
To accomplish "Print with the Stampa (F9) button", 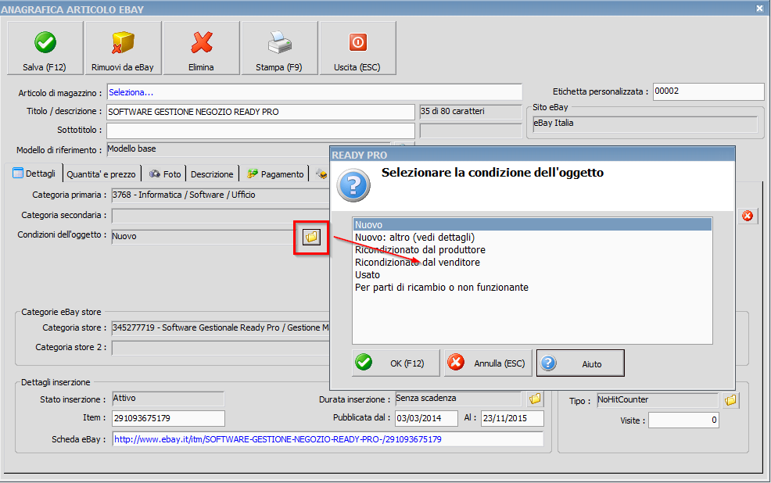I will coord(279,48).
